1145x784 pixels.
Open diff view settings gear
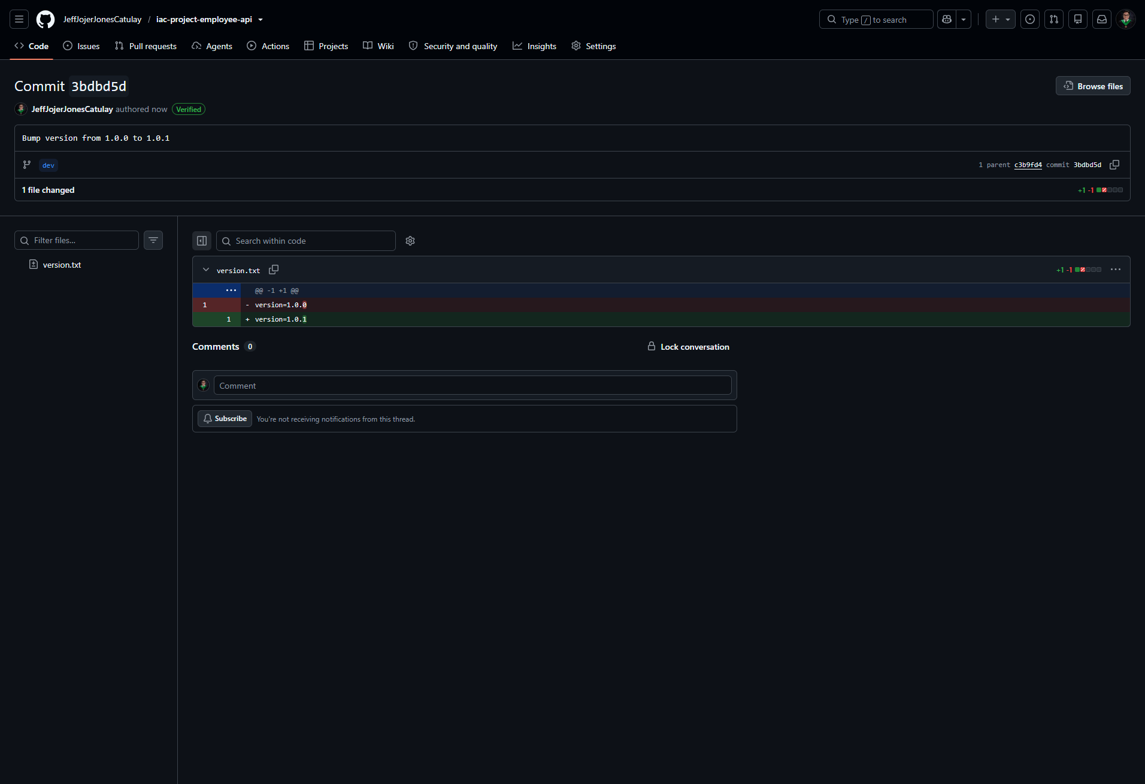tap(410, 241)
